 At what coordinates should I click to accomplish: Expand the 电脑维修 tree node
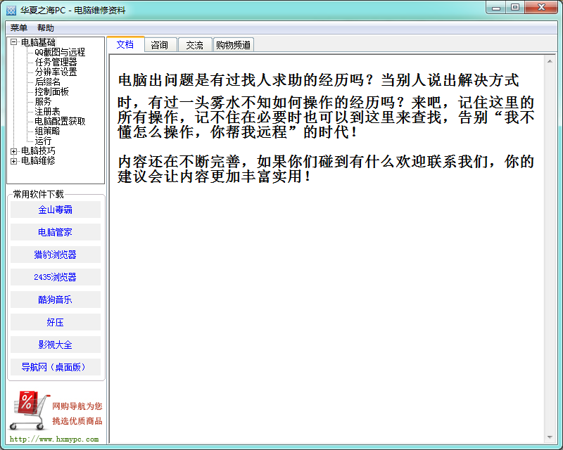13,161
